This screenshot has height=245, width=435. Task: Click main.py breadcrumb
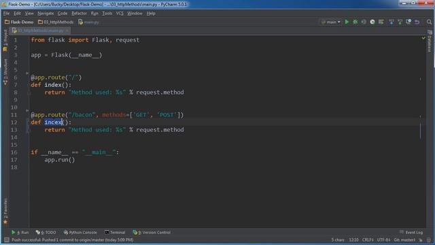coord(89,22)
